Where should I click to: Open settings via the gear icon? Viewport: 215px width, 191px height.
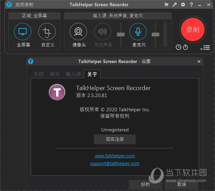(183, 5)
